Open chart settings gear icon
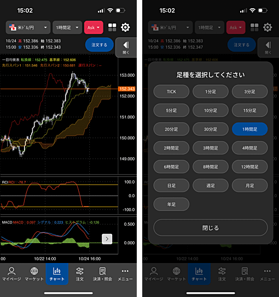 [125, 27]
